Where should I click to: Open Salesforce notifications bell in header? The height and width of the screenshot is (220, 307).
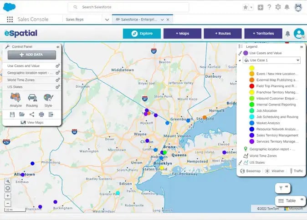pyautogui.click(x=287, y=7)
